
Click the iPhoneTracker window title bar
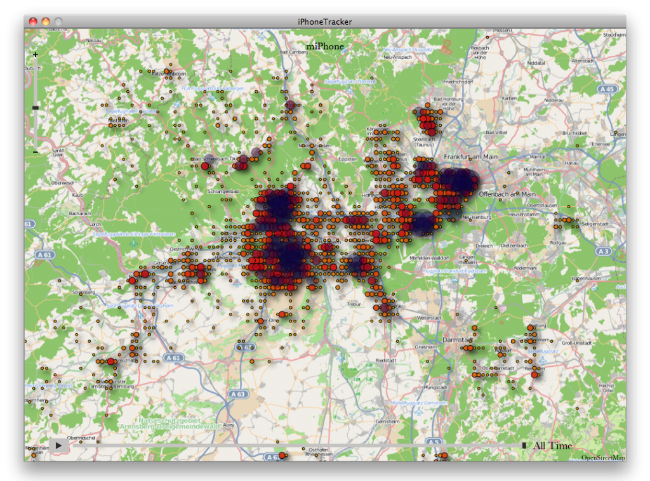(x=325, y=21)
